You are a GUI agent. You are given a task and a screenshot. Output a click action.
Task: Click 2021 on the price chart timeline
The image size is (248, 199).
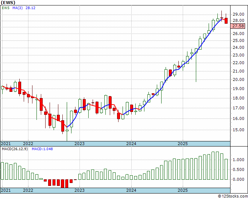[6, 144]
